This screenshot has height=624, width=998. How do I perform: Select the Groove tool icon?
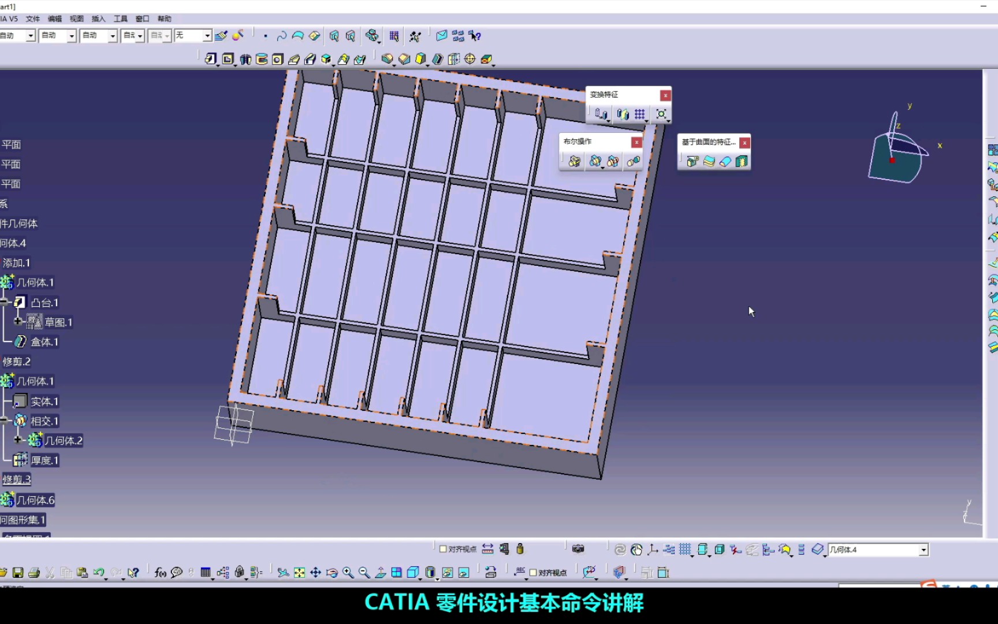262,59
